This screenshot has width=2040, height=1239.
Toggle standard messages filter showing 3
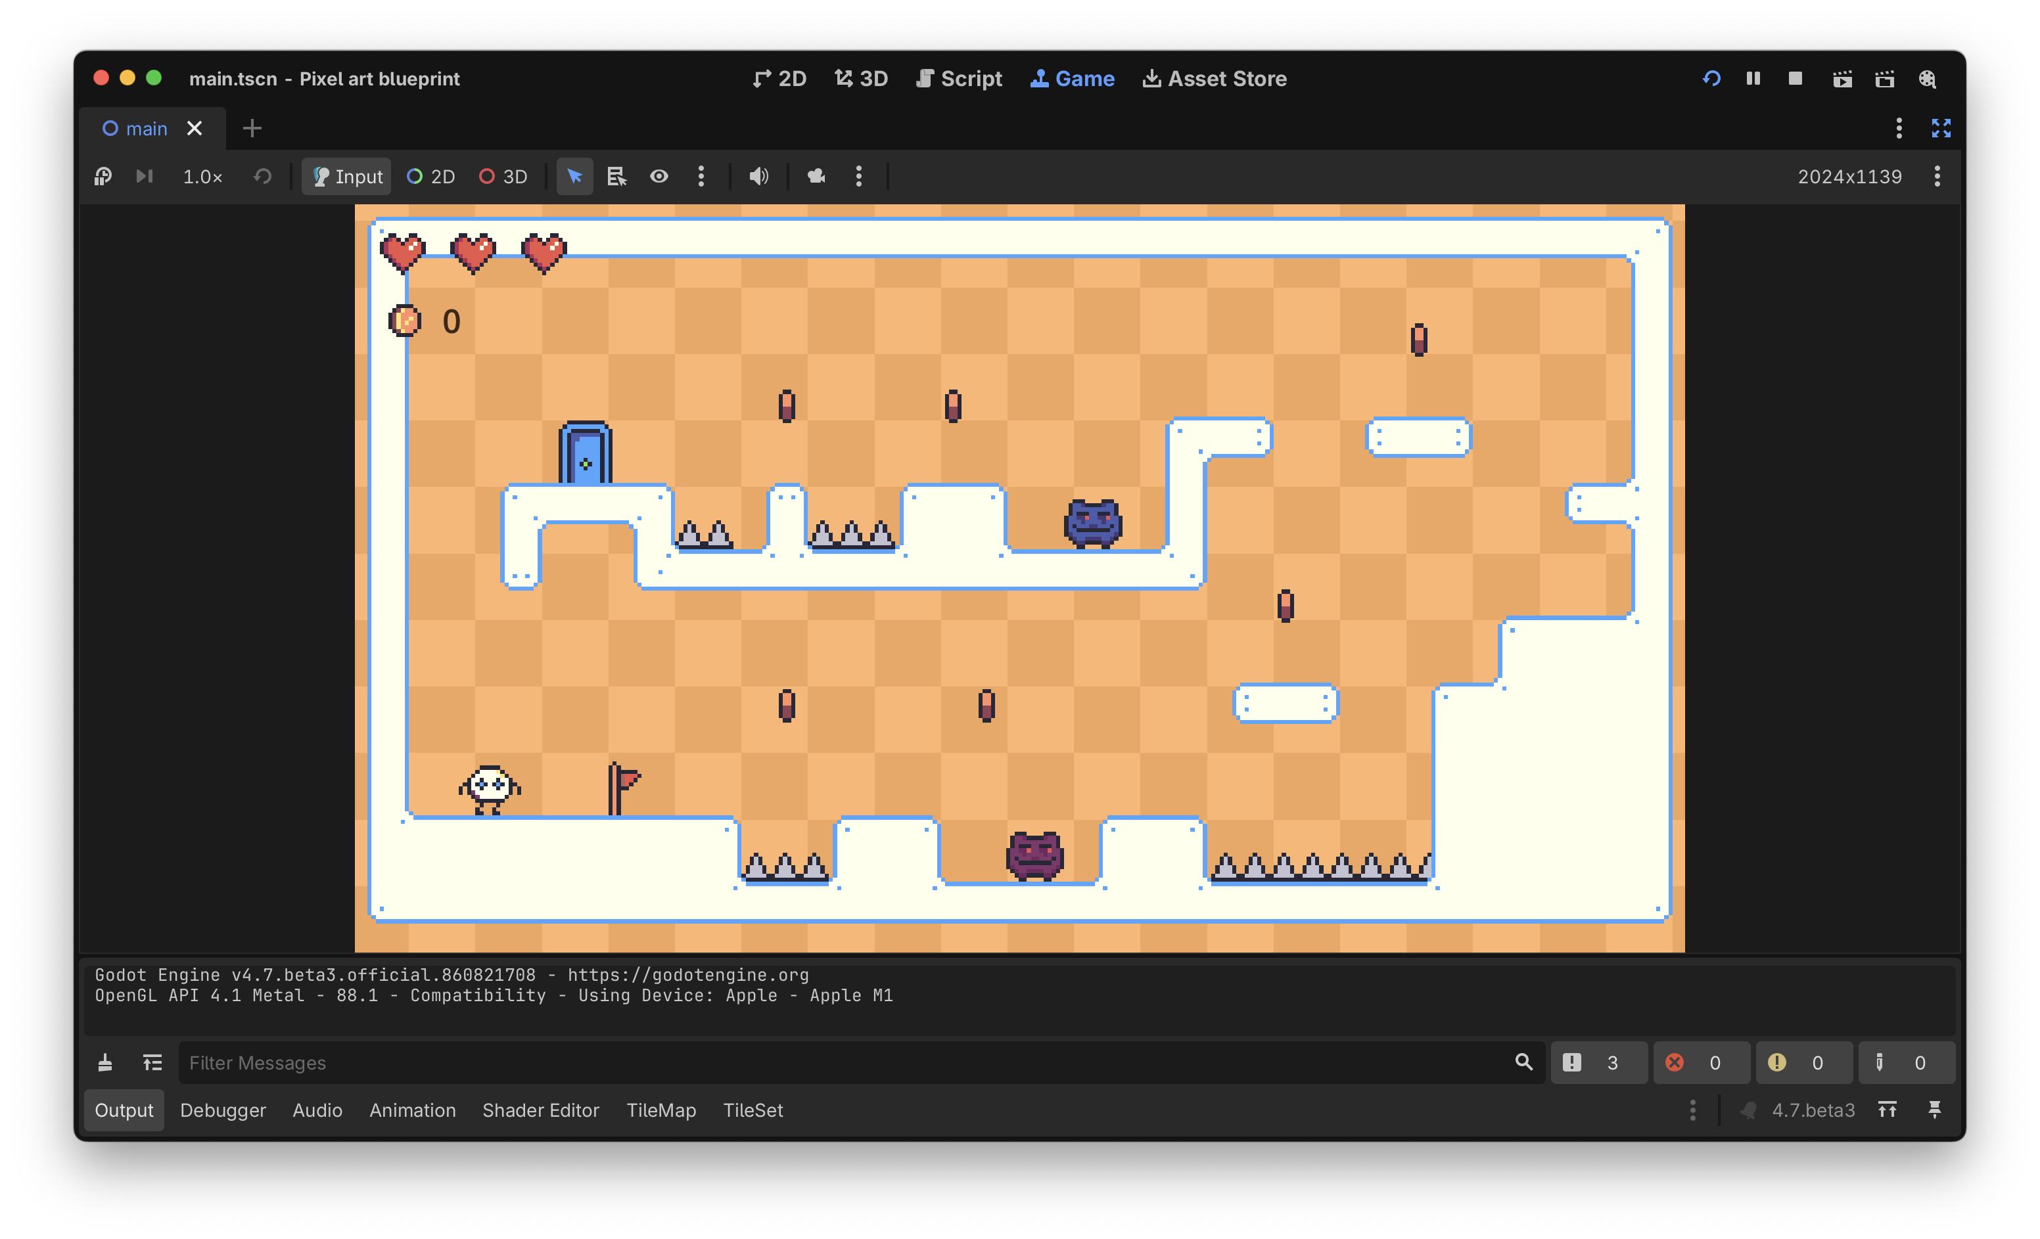(x=1598, y=1062)
